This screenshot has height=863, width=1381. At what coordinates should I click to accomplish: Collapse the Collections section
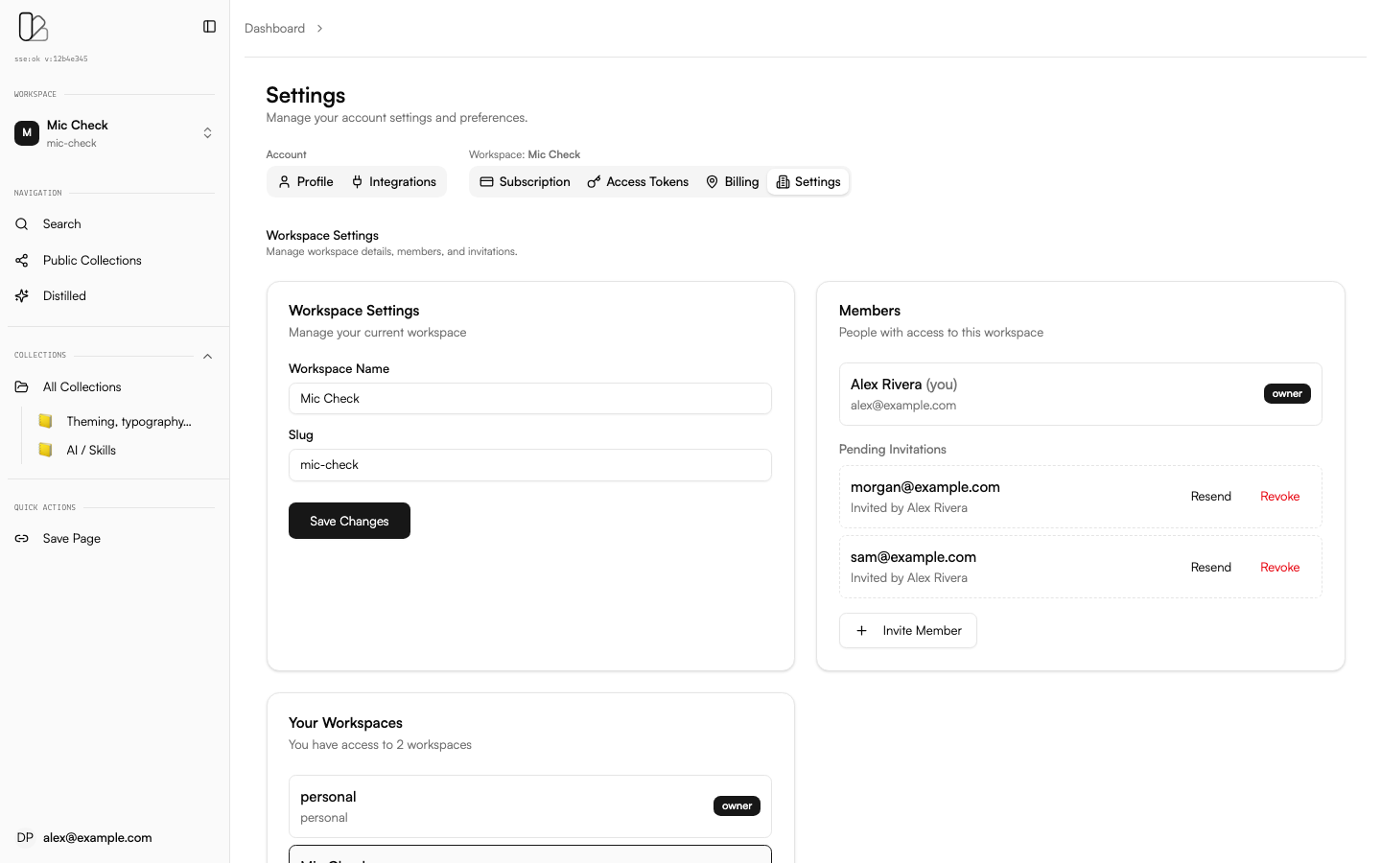click(207, 356)
